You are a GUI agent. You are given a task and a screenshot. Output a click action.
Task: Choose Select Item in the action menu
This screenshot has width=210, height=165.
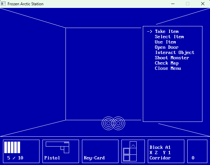pos(169,37)
